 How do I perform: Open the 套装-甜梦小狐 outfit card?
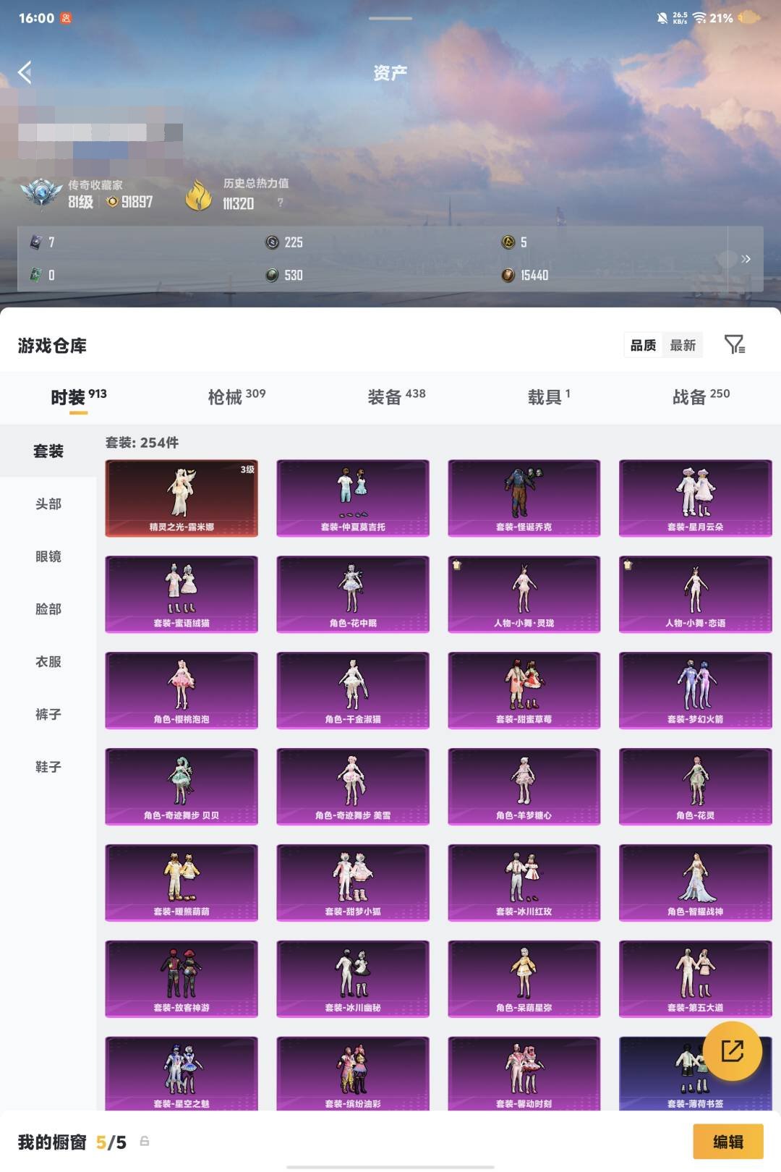pyautogui.click(x=353, y=883)
